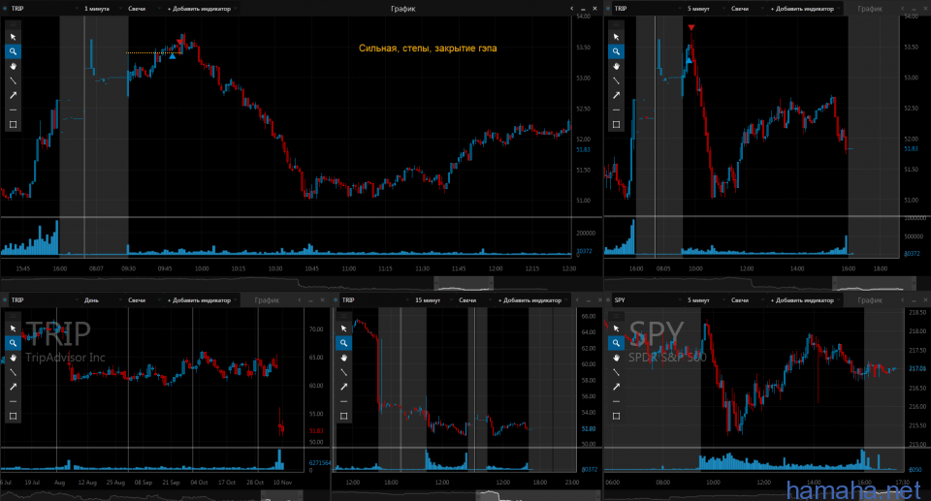
Task: Select the pointer tool in TRIP 15-minute chart
Action: click(343, 329)
